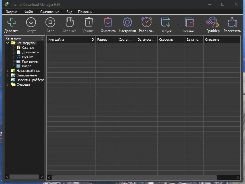Click the IDM logo in title bar
Image resolution: width=245 pixels, height=184 pixels.
click(7, 4)
